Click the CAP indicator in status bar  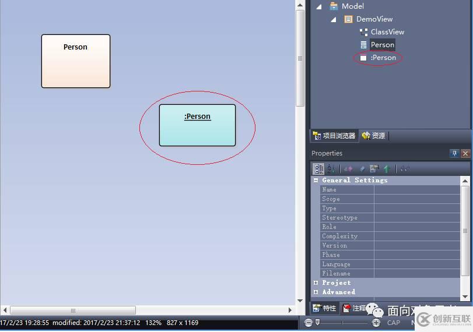point(393,323)
